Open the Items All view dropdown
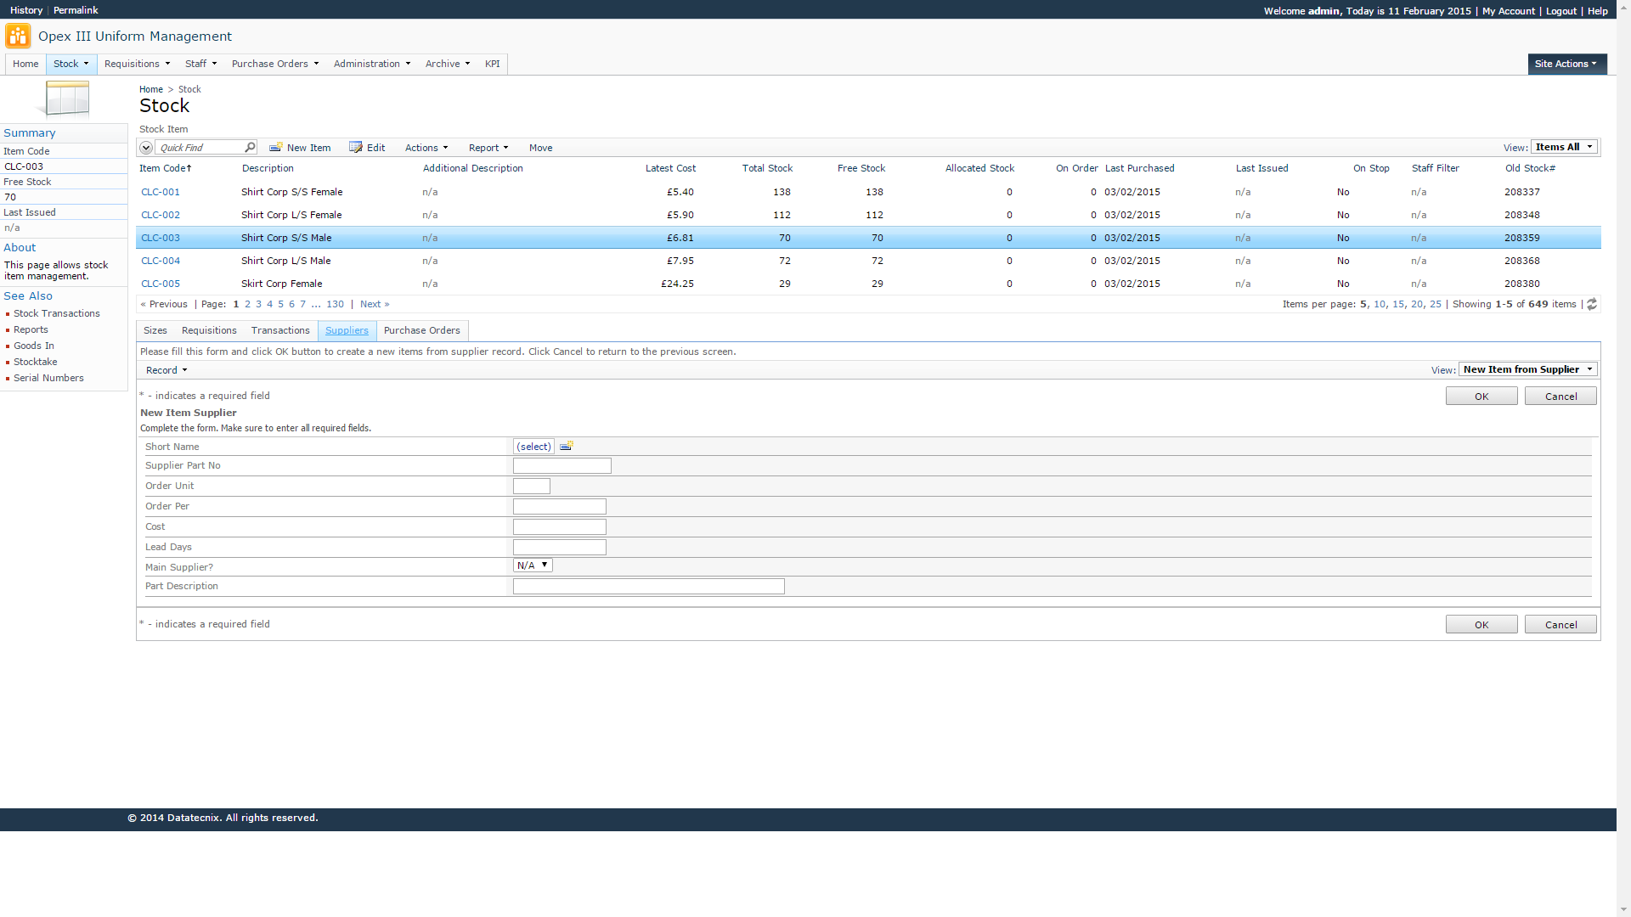Viewport: 1631px width, 917px height. click(x=1564, y=147)
